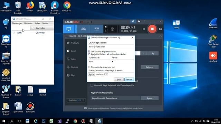Toggle Bandicam webcam overlay icon
Image resolution: width=221 pixels, height=124 pixels.
pyautogui.click(x=112, y=29)
